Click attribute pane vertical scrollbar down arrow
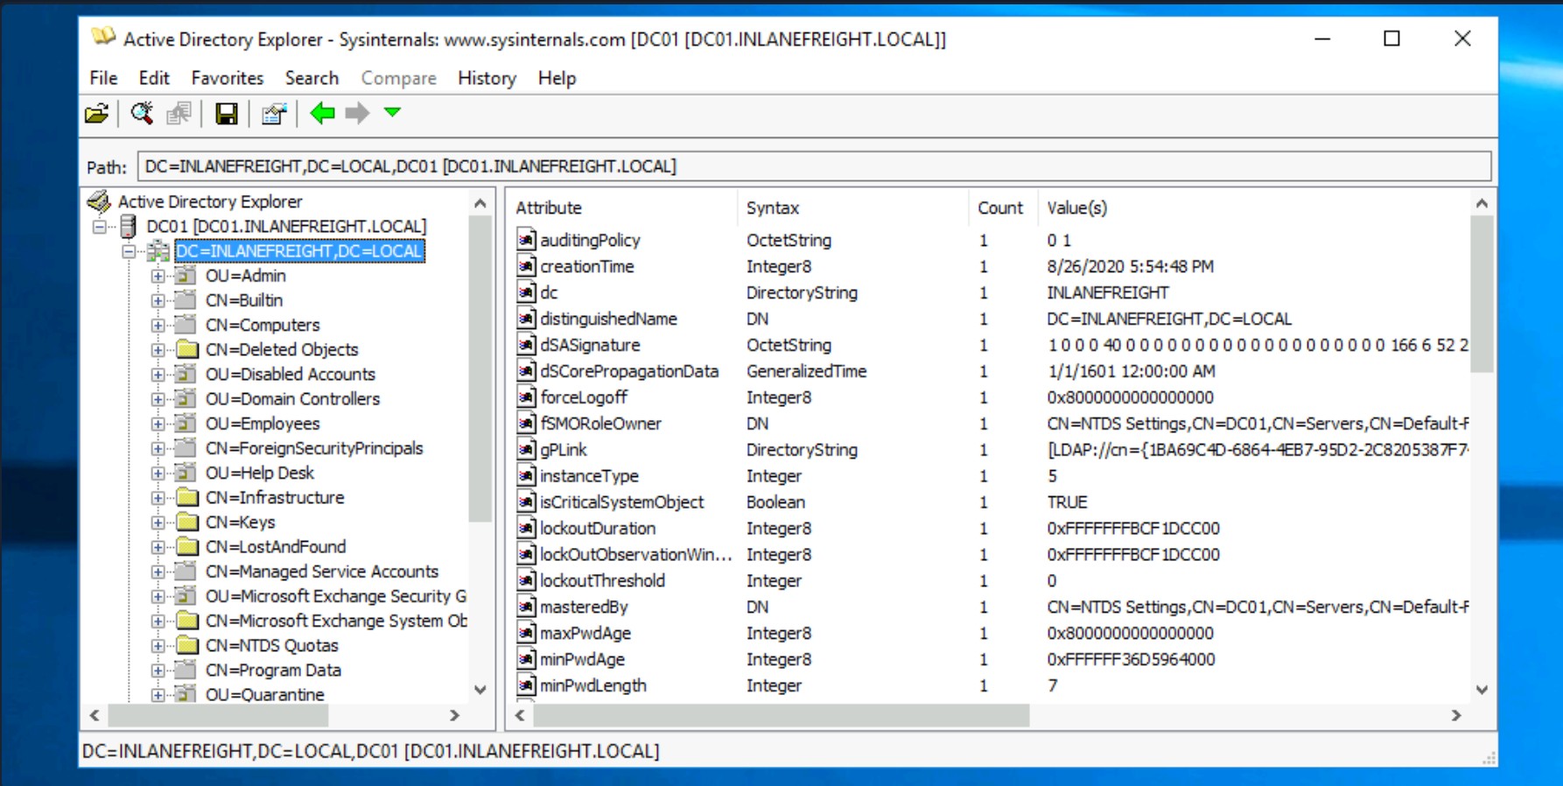This screenshot has height=786, width=1563. click(1482, 689)
